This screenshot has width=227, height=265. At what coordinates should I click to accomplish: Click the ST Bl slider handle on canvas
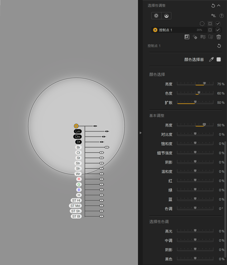coord(102,216)
